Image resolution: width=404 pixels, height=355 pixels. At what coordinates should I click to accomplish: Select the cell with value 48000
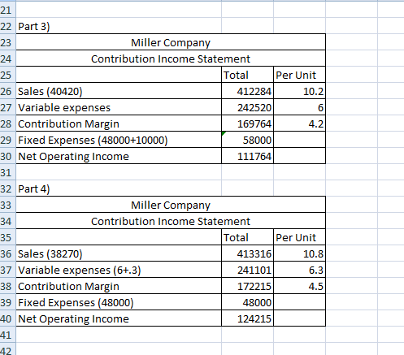pos(247,302)
